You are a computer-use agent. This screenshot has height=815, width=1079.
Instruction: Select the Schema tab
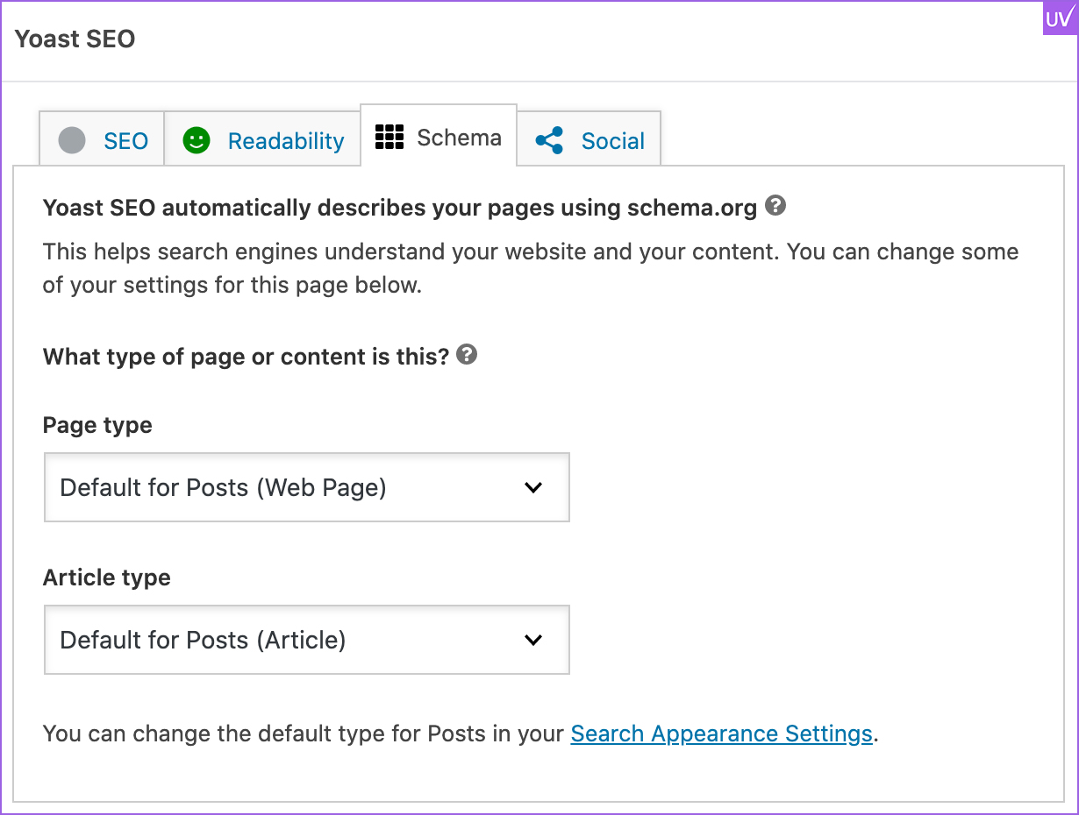click(439, 137)
